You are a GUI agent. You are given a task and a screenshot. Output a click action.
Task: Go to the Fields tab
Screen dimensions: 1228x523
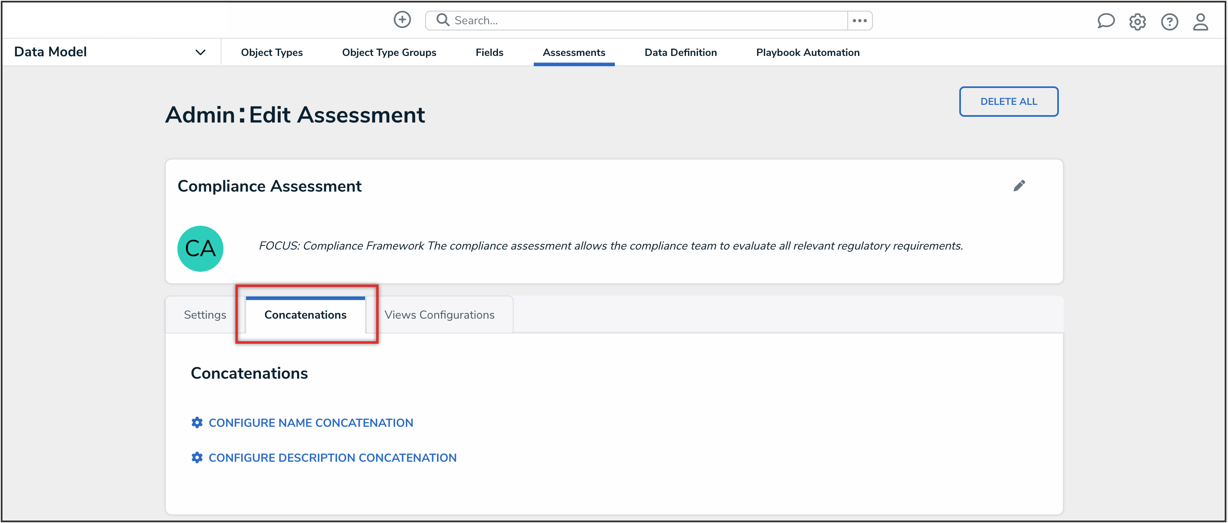coord(489,52)
